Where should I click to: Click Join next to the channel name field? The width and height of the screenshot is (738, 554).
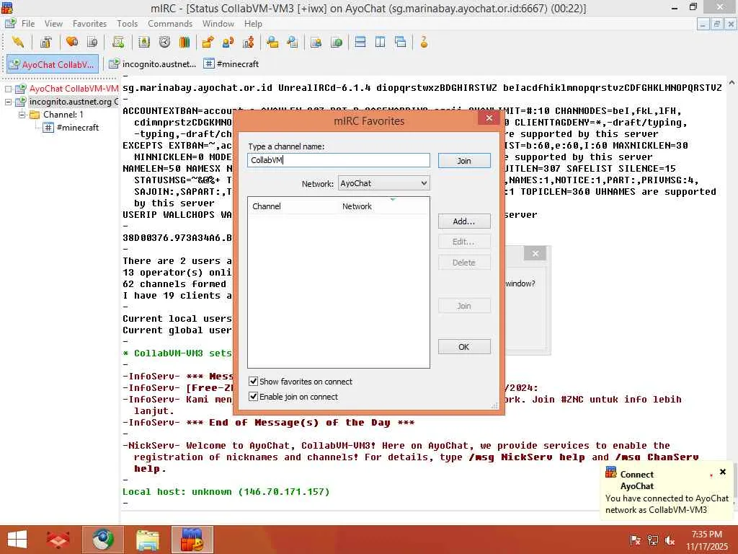464,161
